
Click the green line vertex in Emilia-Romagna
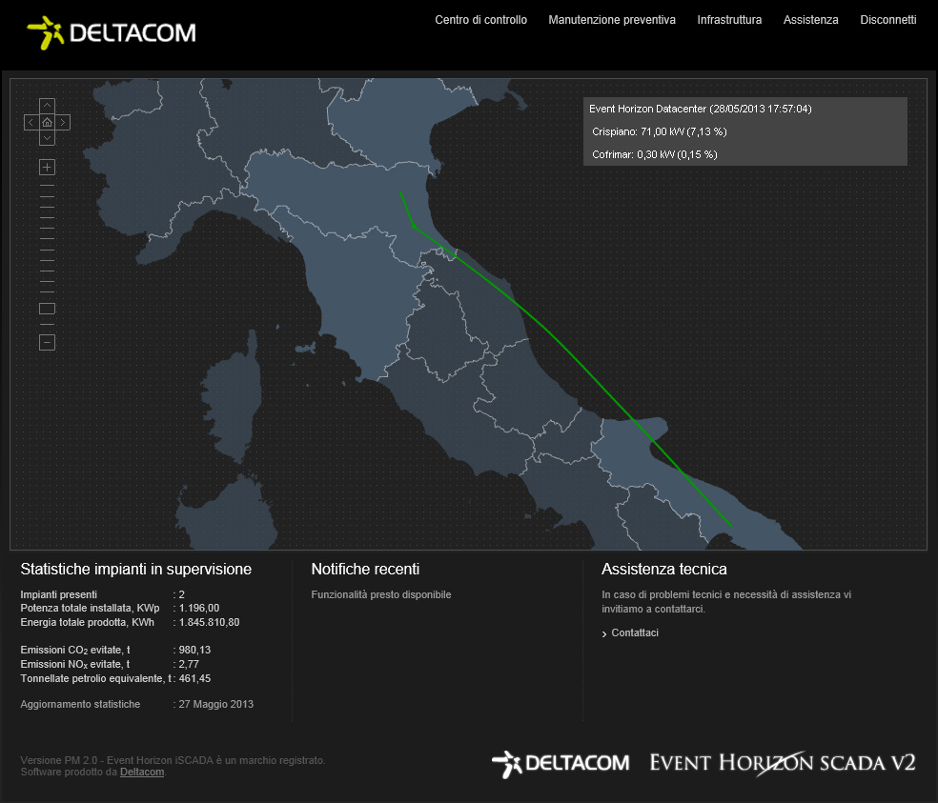click(414, 226)
